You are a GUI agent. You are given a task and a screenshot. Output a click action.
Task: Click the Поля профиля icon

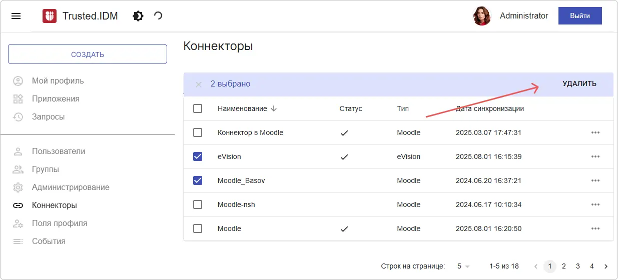[x=18, y=223]
